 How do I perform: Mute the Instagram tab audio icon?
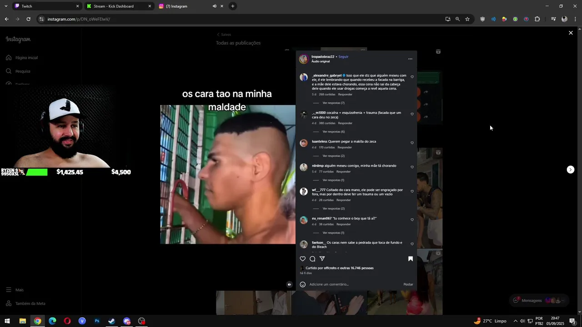coord(214,6)
